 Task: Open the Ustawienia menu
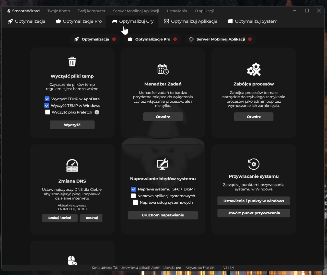(x=177, y=11)
